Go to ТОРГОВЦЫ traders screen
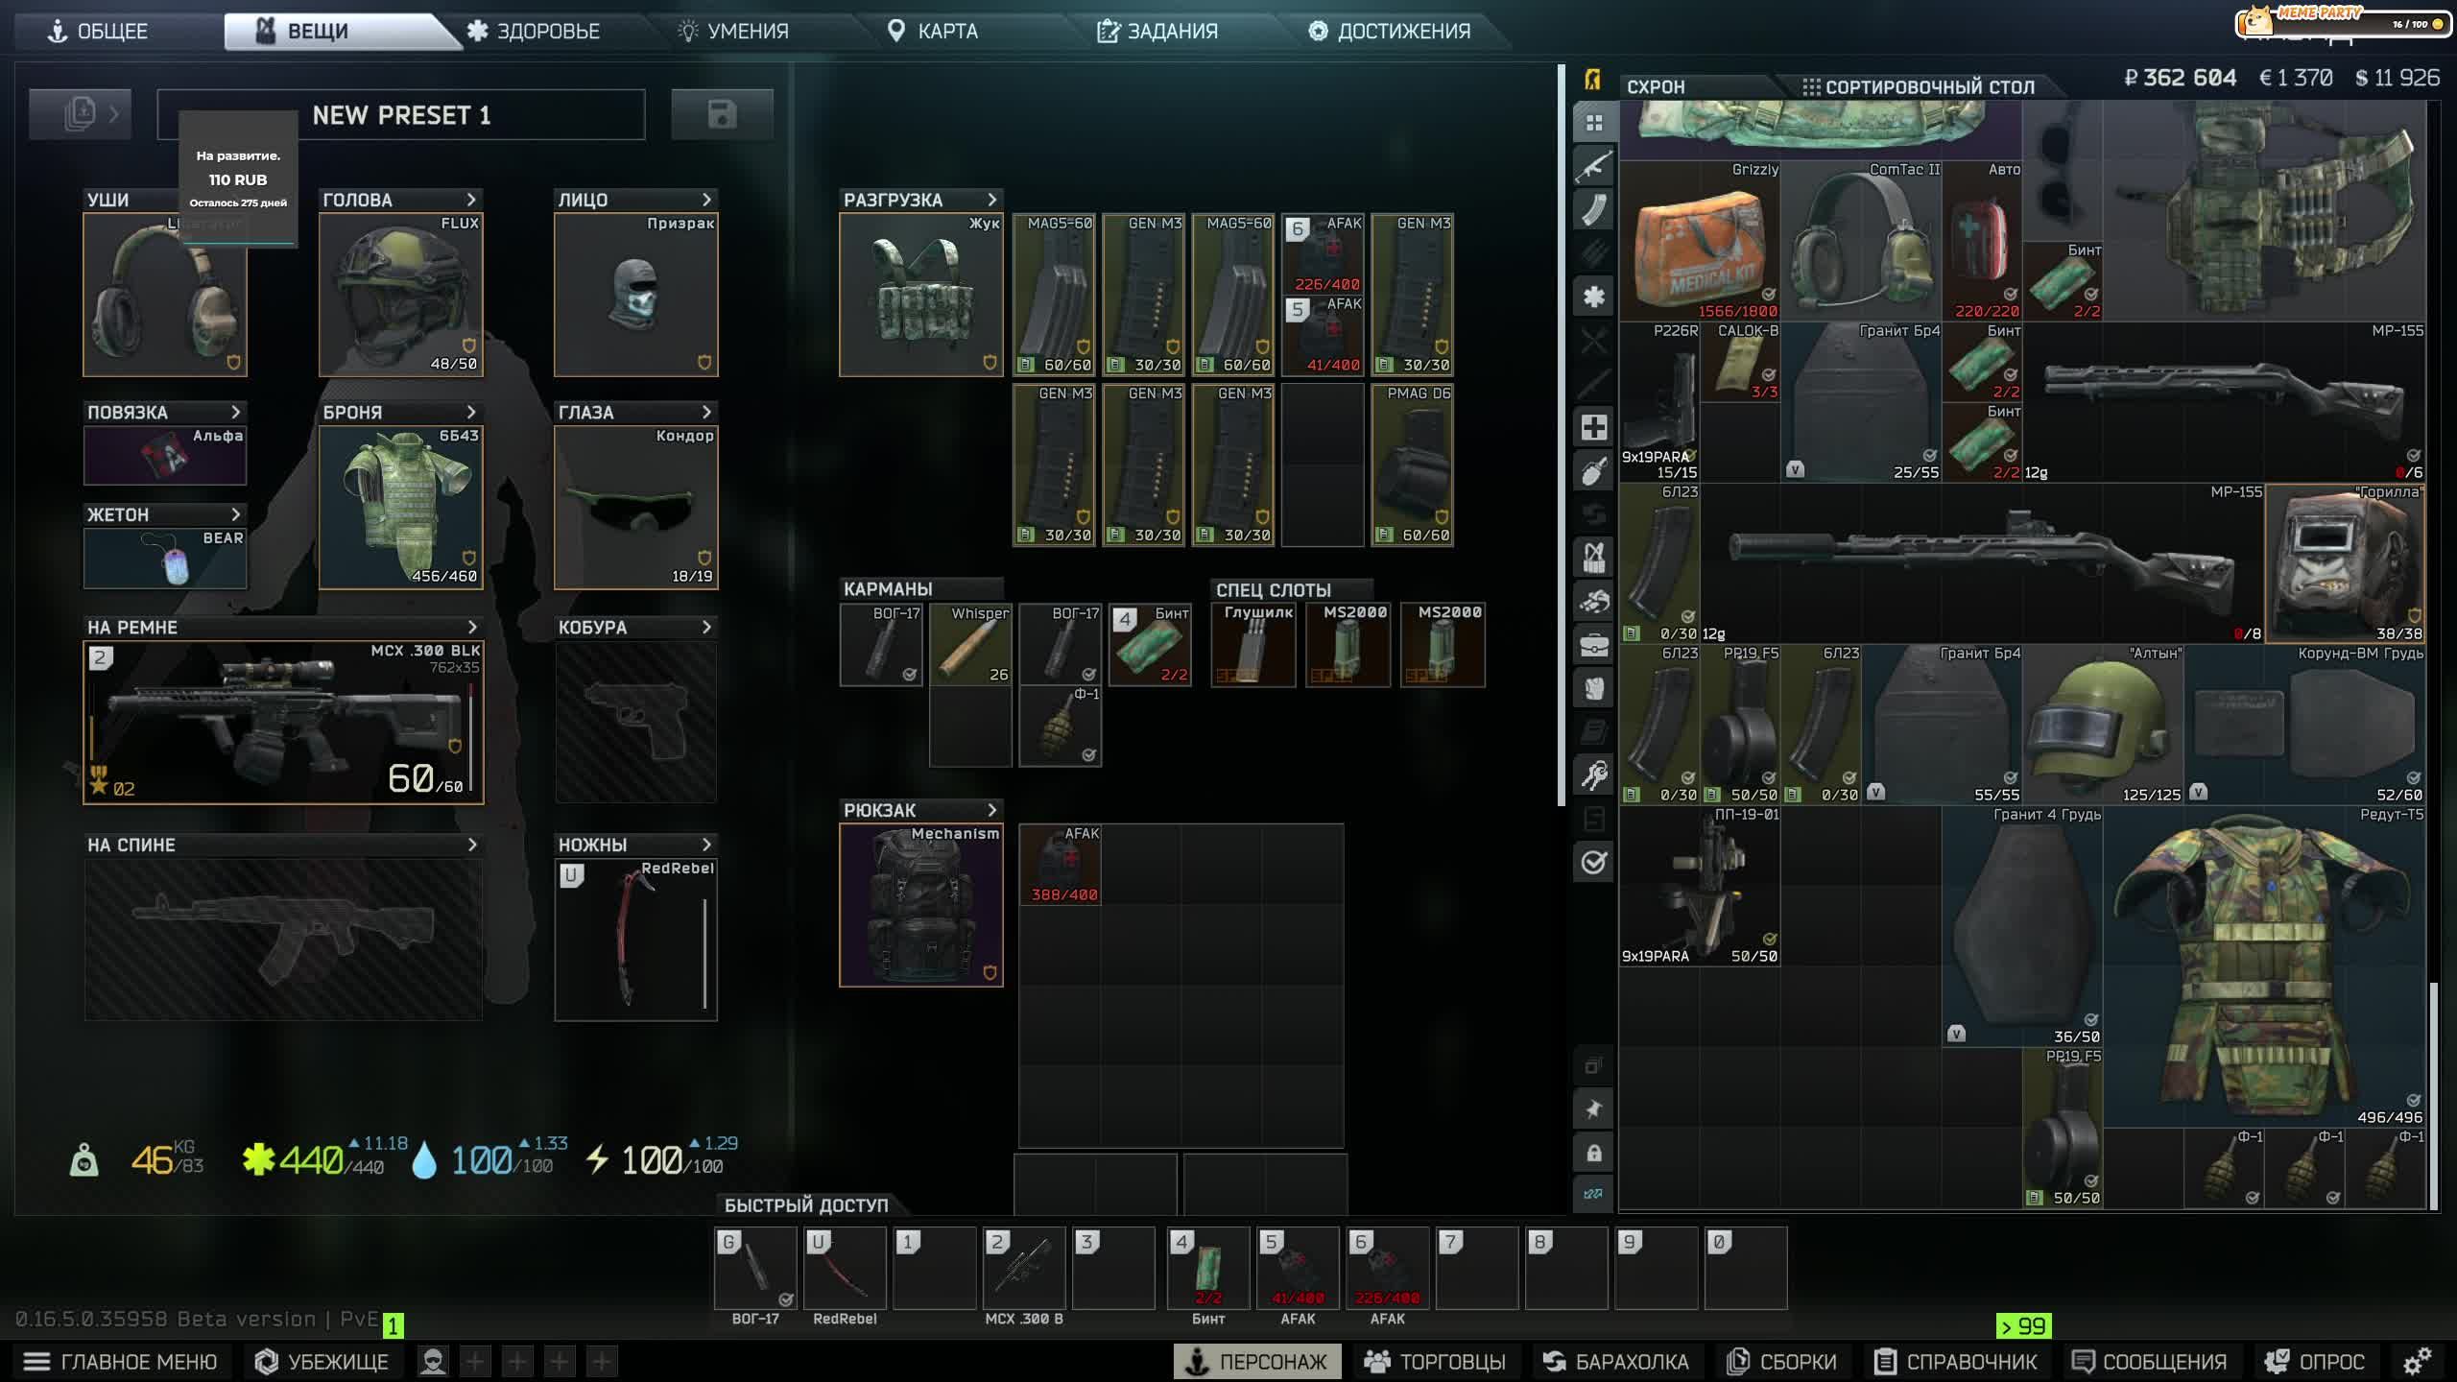The height and width of the screenshot is (1382, 2457). (1436, 1361)
